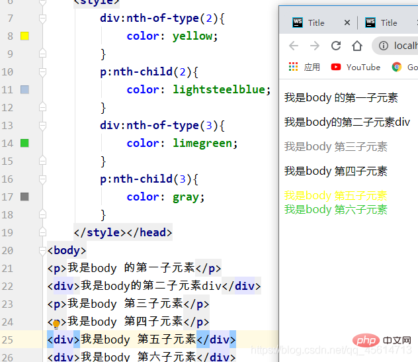Click the 'div:nth-of-type(2){' selector text
This screenshot has width=418, height=362.
(x=162, y=19)
